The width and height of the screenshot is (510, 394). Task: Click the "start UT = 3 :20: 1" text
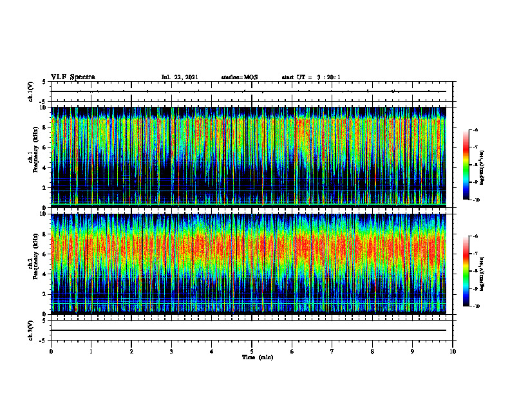click(311, 77)
